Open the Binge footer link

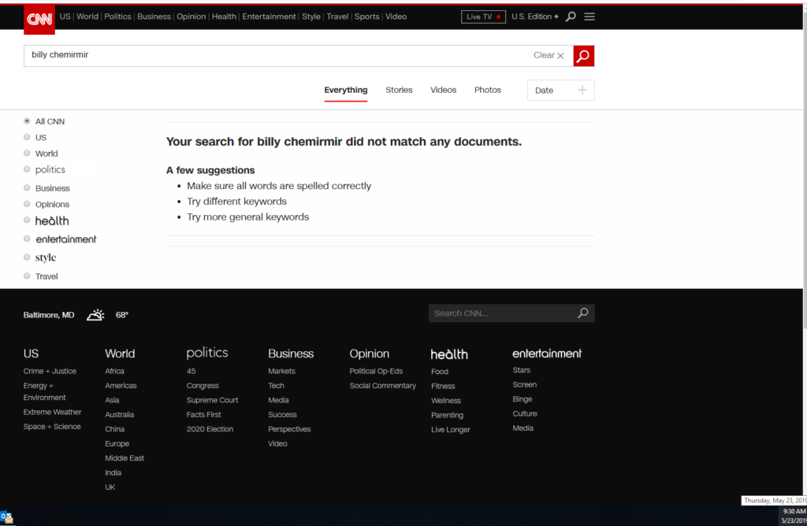522,399
